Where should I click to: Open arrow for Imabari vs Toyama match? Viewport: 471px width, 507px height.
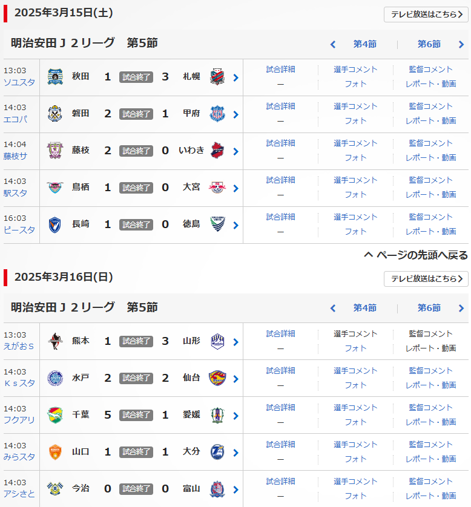pos(236,489)
